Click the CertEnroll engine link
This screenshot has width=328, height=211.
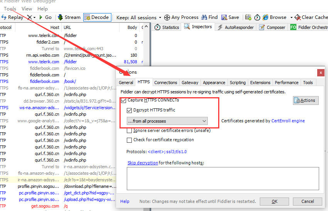click(x=288, y=121)
